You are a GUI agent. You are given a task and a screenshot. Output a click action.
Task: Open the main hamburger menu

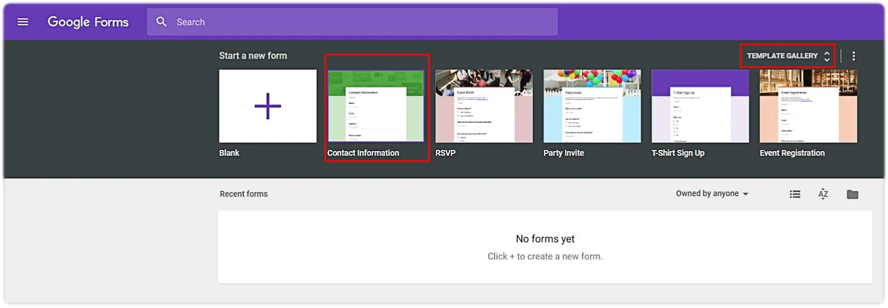coord(23,22)
